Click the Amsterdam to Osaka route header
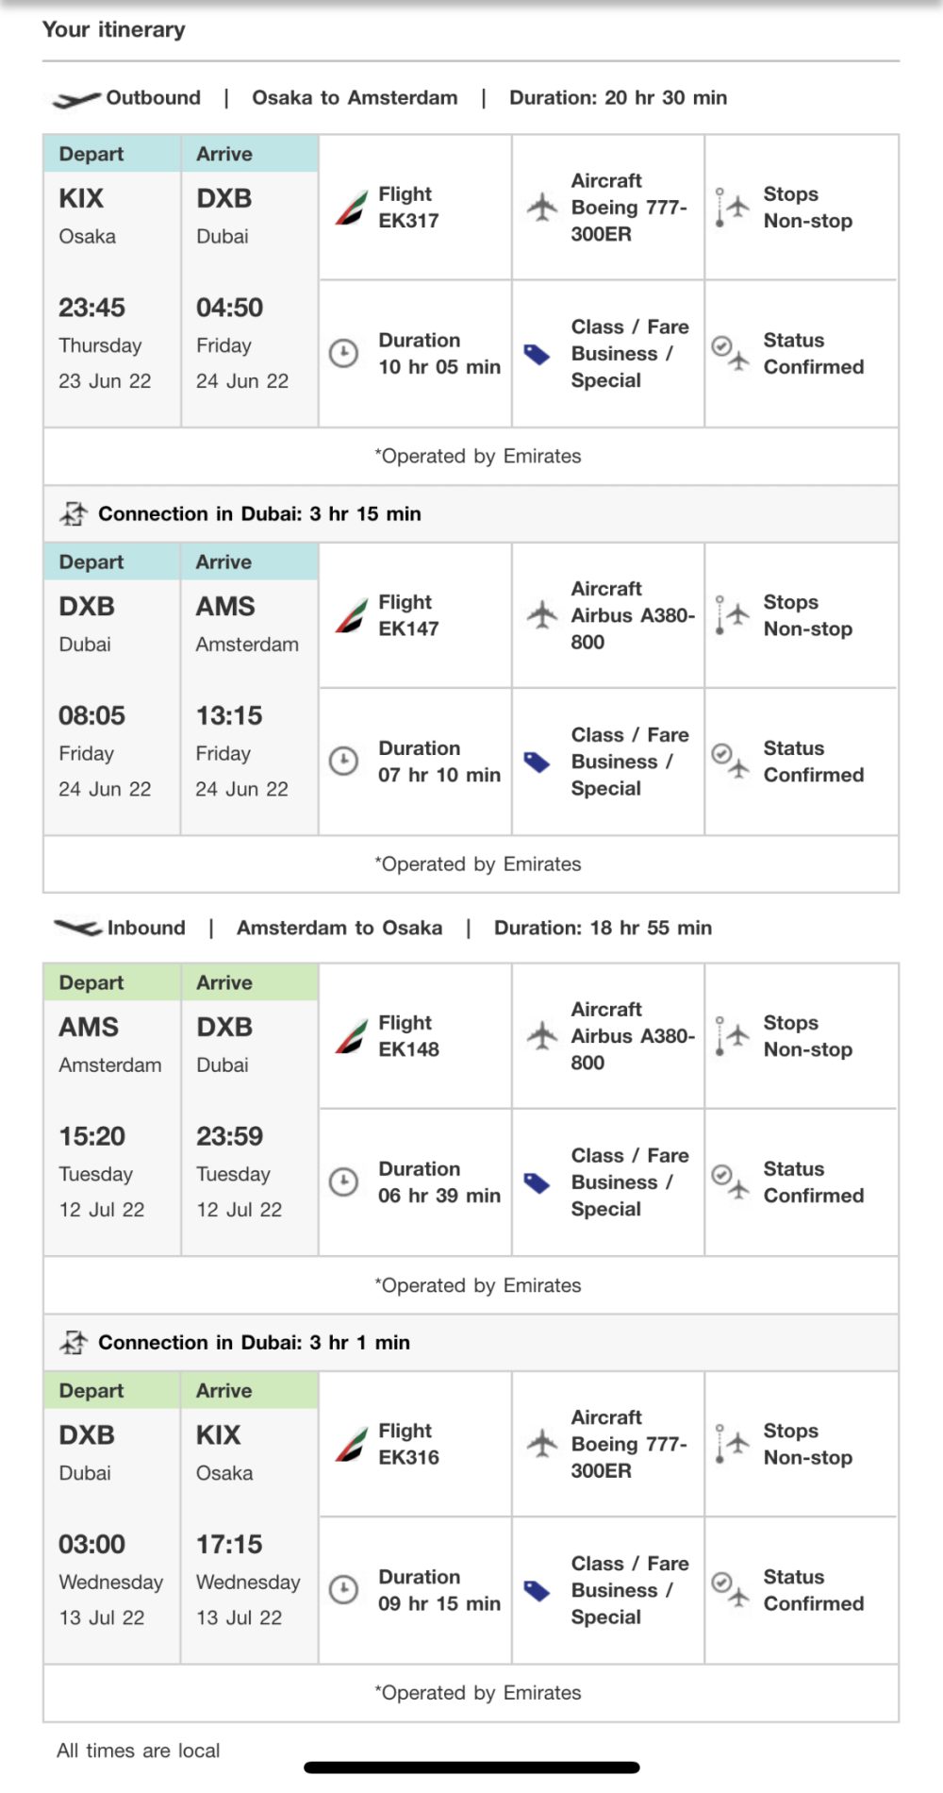Screen dimensions: 943x1793 (x=339, y=929)
